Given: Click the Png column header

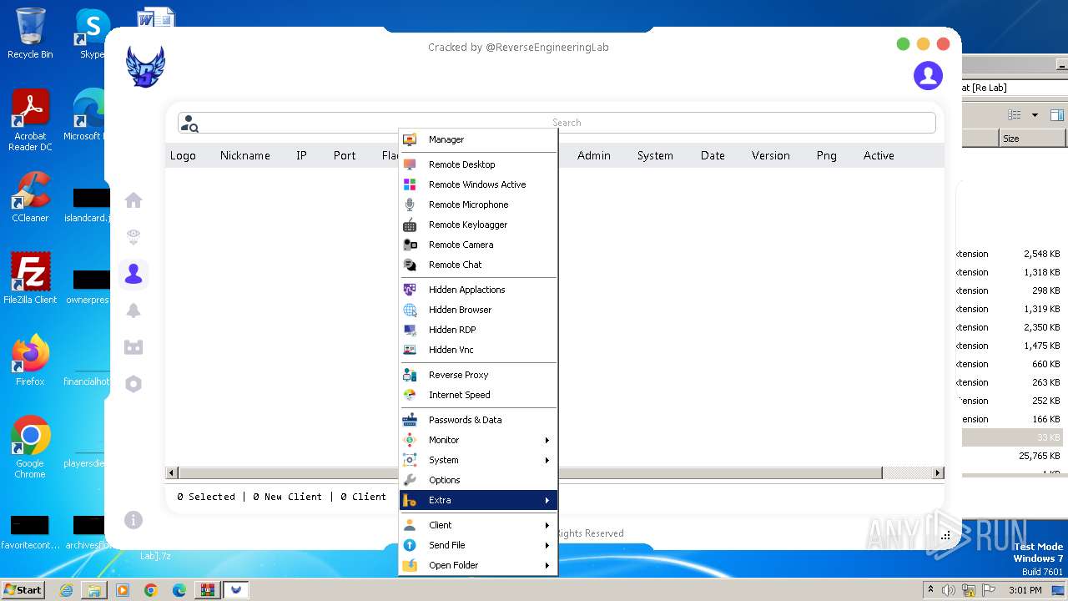Looking at the screenshot, I should pyautogui.click(x=827, y=155).
